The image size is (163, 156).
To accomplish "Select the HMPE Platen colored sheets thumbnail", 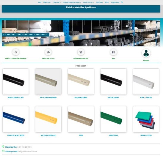I will [146, 119].
